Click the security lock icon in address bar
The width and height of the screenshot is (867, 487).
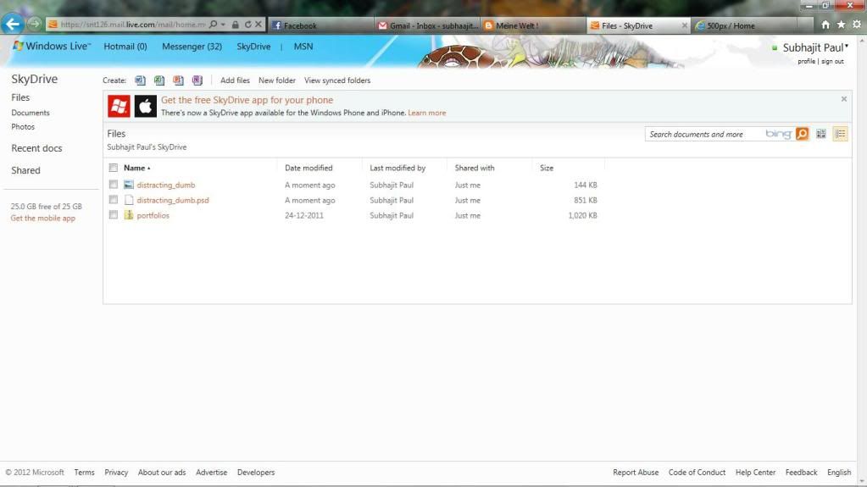[236, 25]
